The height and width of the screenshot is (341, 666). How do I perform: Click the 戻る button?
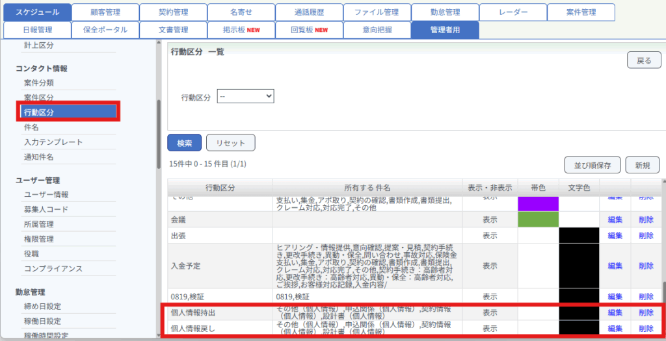643,60
